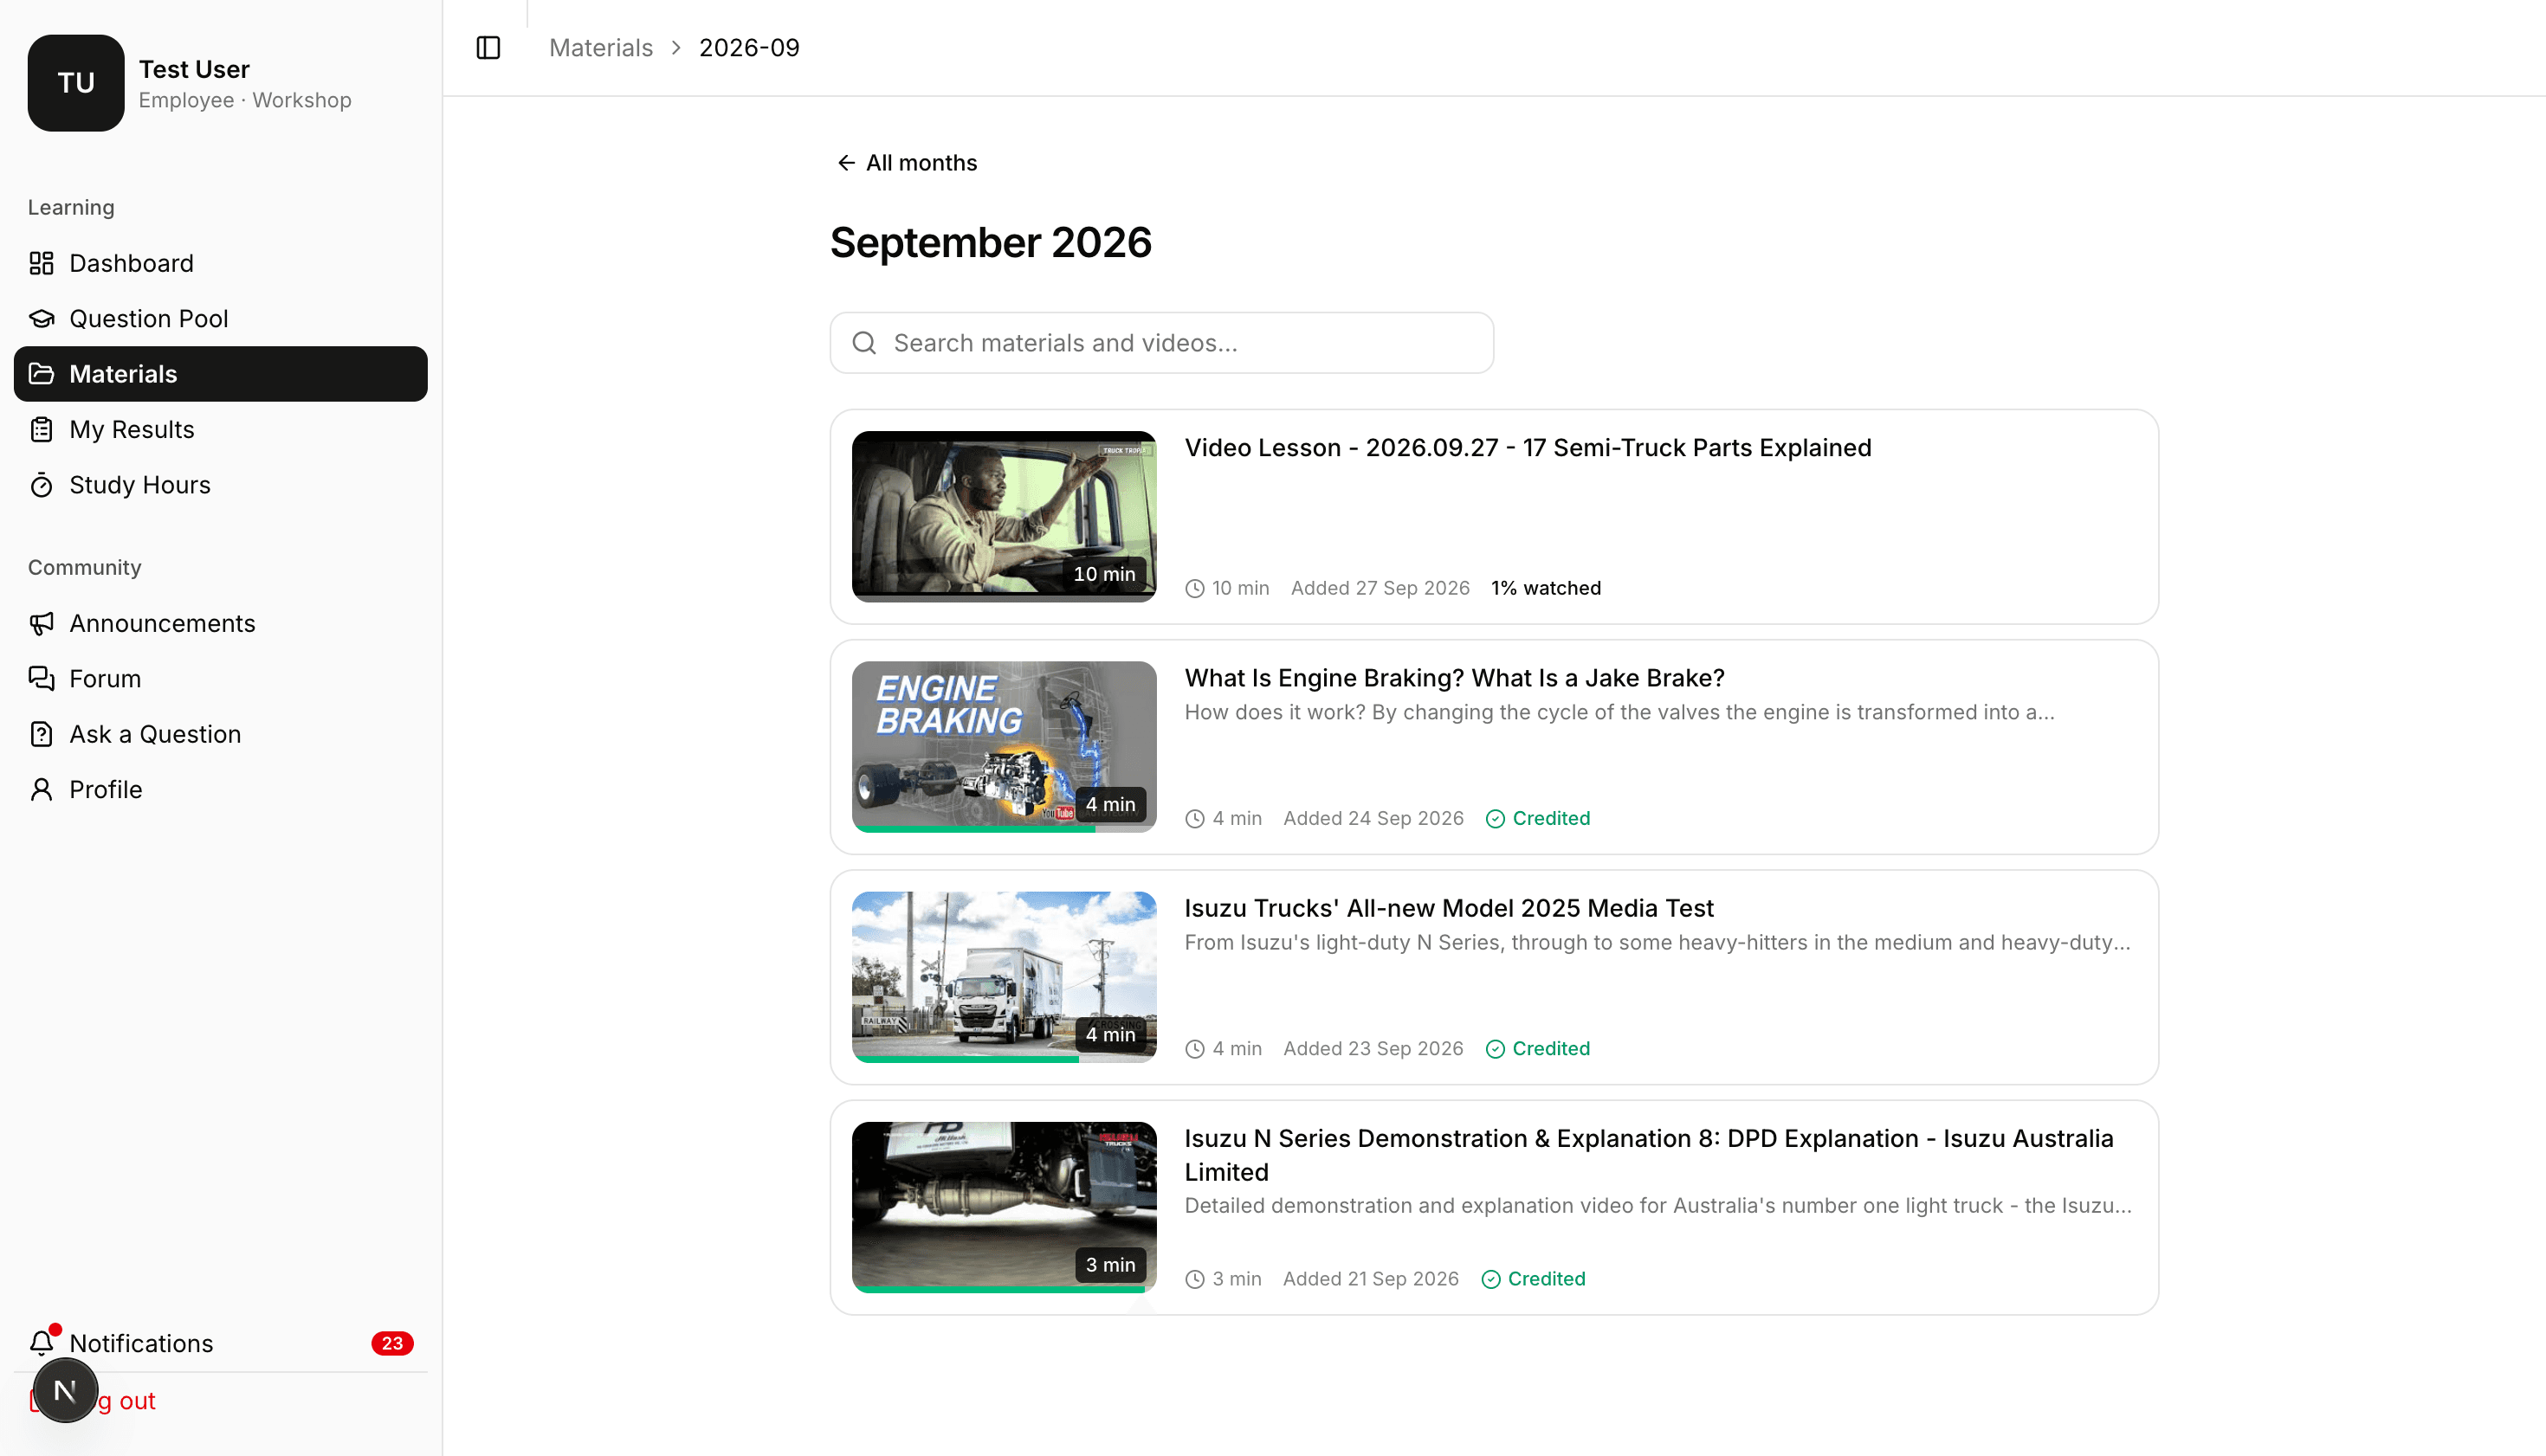This screenshot has height=1456, width=2546.
Task: Click the My Results clipboard icon
Action: [41, 430]
